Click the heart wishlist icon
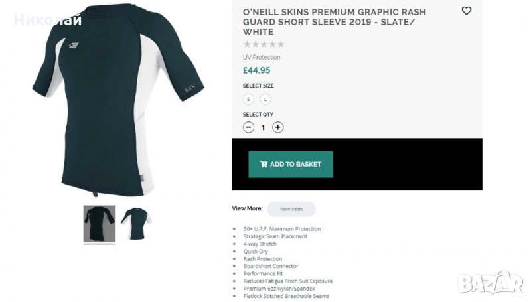This screenshot has width=531, height=302. coord(466,11)
